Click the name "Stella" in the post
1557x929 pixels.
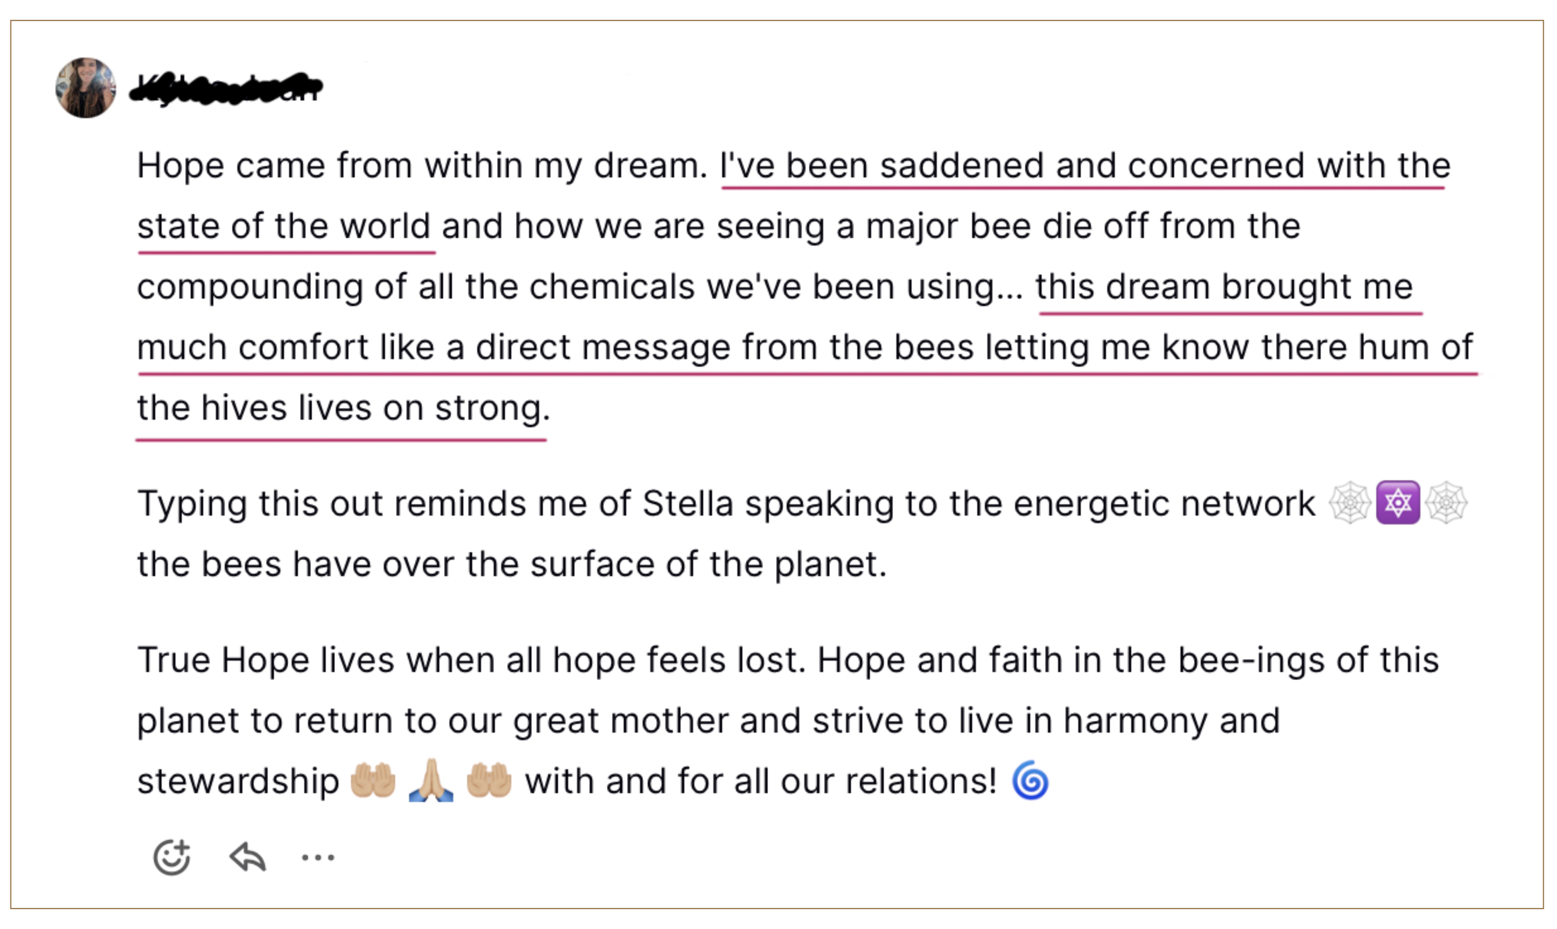click(687, 503)
